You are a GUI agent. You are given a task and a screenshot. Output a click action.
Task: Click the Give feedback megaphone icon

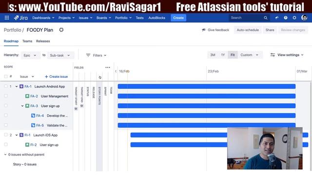(x=204, y=30)
